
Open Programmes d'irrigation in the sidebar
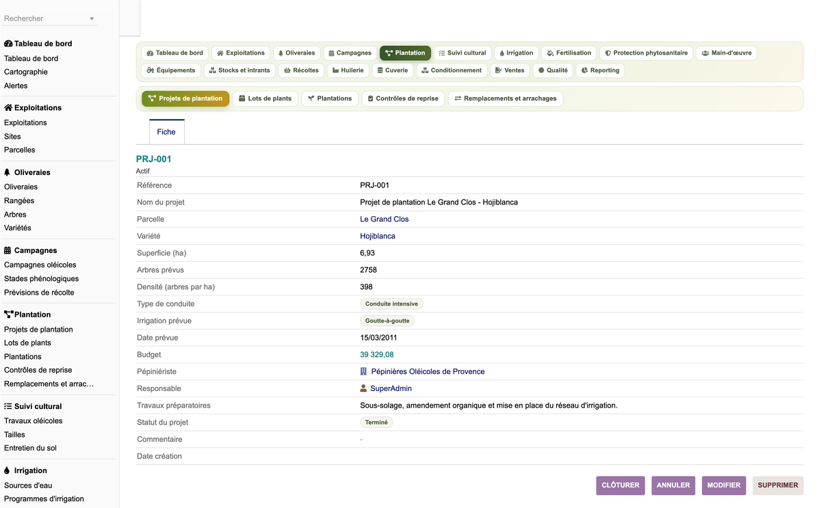(x=44, y=498)
